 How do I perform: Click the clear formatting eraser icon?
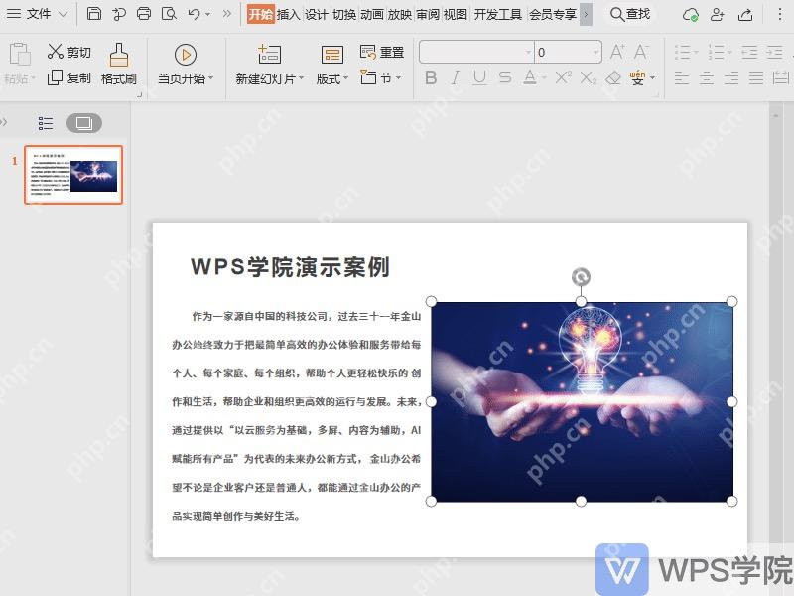(x=613, y=78)
